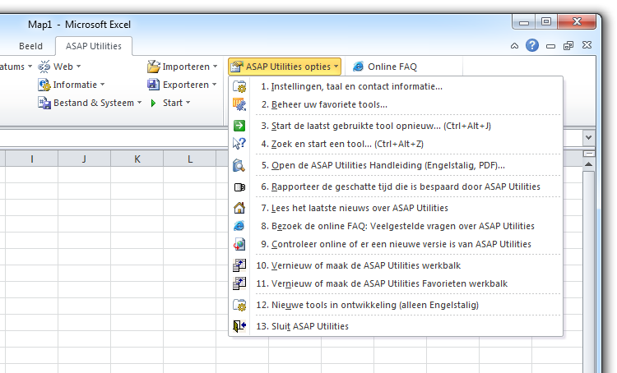Choose Rapporteer de geschatte tijd entry
Viewport: 617px width, 373px height.
(x=396, y=186)
